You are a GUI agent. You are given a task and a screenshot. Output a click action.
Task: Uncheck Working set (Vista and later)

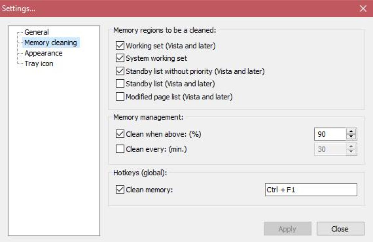click(x=120, y=46)
